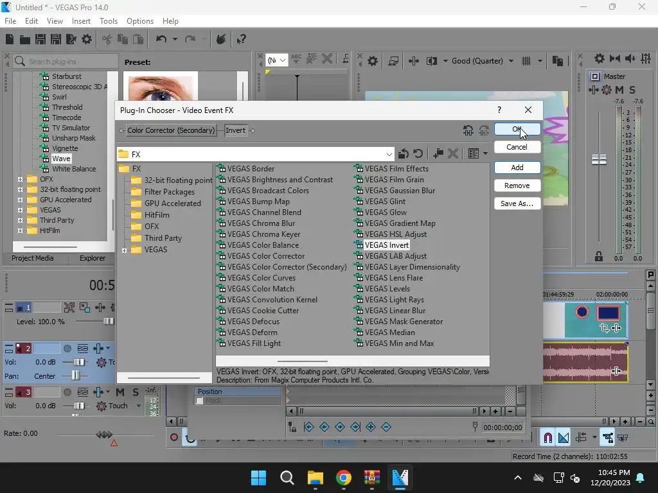The height and width of the screenshot is (493, 658).
Task: Expand the 32-bit floating point tree folder
Action: 20,189
